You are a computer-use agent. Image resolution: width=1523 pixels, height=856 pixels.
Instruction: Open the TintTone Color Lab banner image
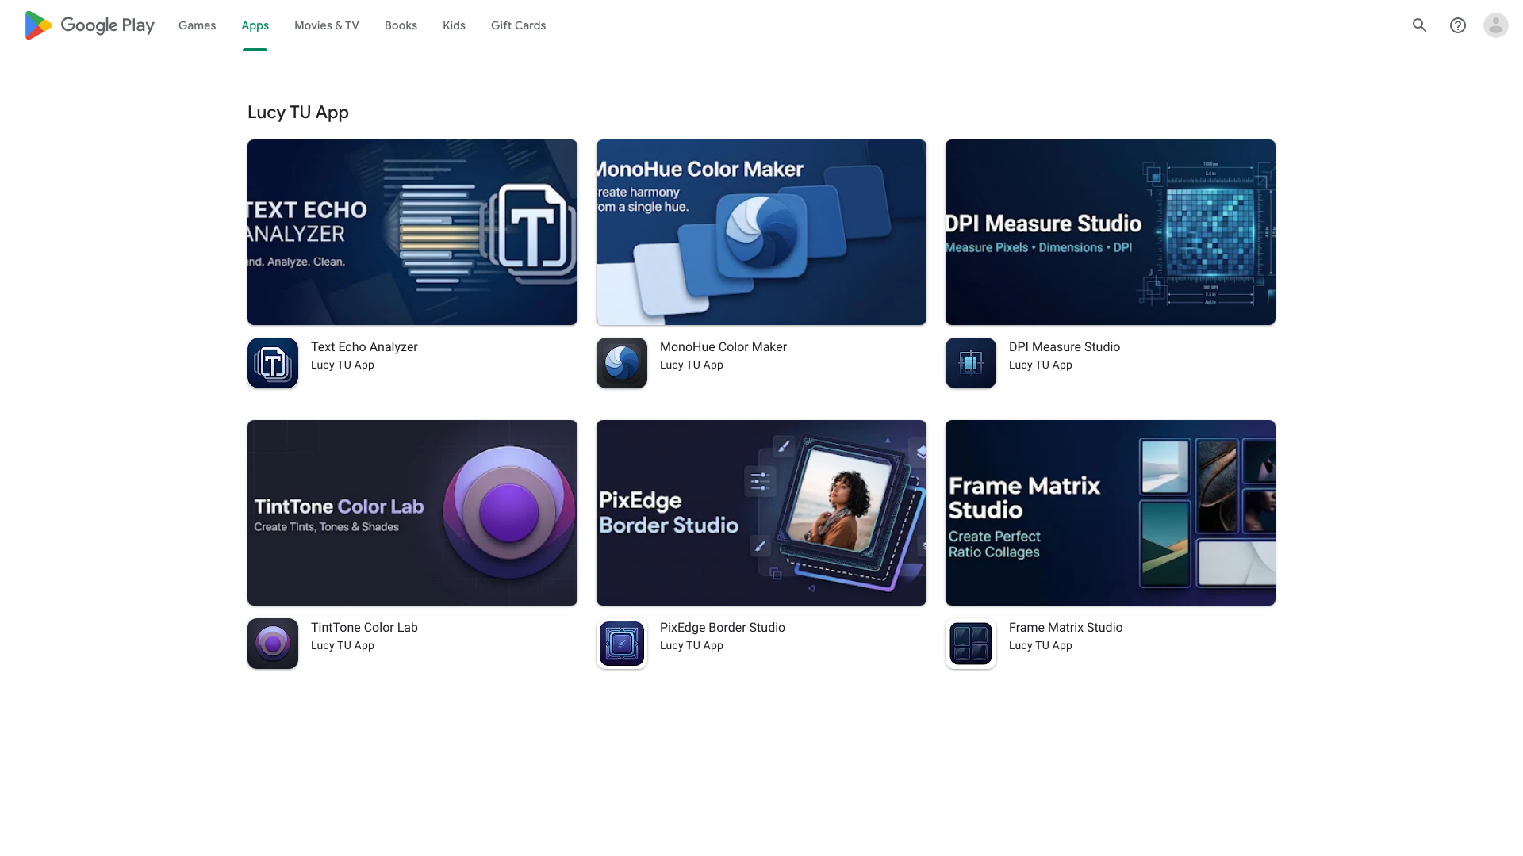click(x=412, y=513)
